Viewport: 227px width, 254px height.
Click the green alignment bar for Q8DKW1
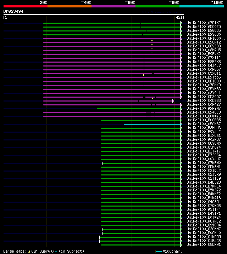point(141,245)
